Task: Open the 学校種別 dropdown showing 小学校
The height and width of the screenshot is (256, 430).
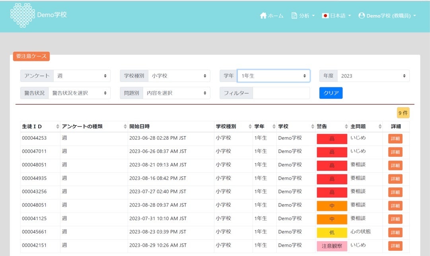Action: (x=179, y=76)
